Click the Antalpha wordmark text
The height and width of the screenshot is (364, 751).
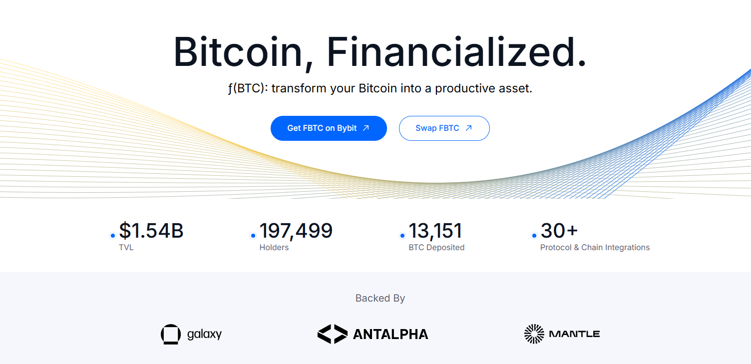coord(391,334)
